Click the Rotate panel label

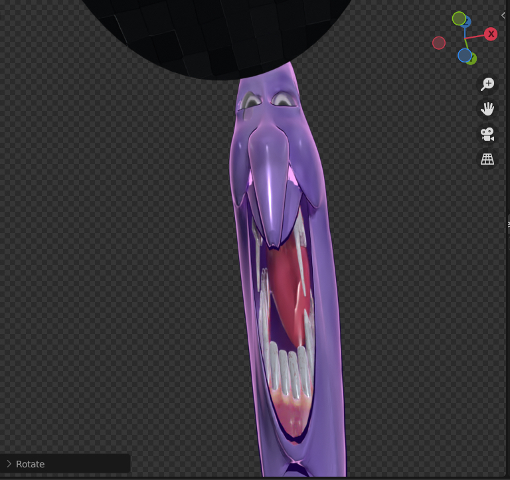[31, 464]
